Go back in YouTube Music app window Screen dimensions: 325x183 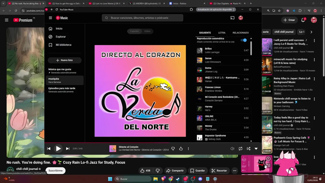[52, 9]
